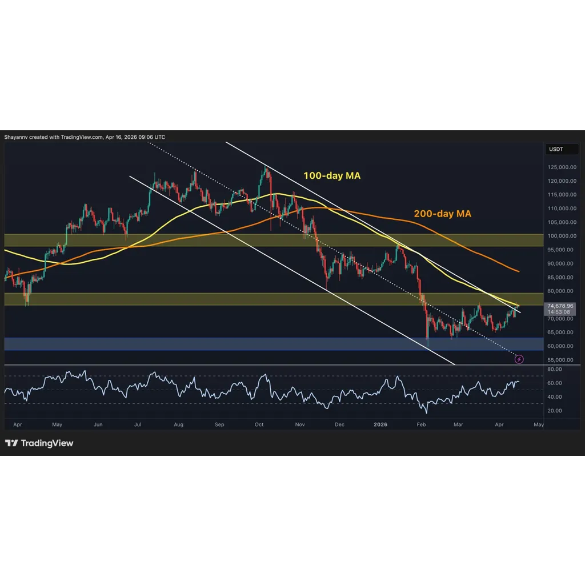This screenshot has width=585, height=585.
Task: Click the purple lightning bolt icon
Action: point(519,359)
